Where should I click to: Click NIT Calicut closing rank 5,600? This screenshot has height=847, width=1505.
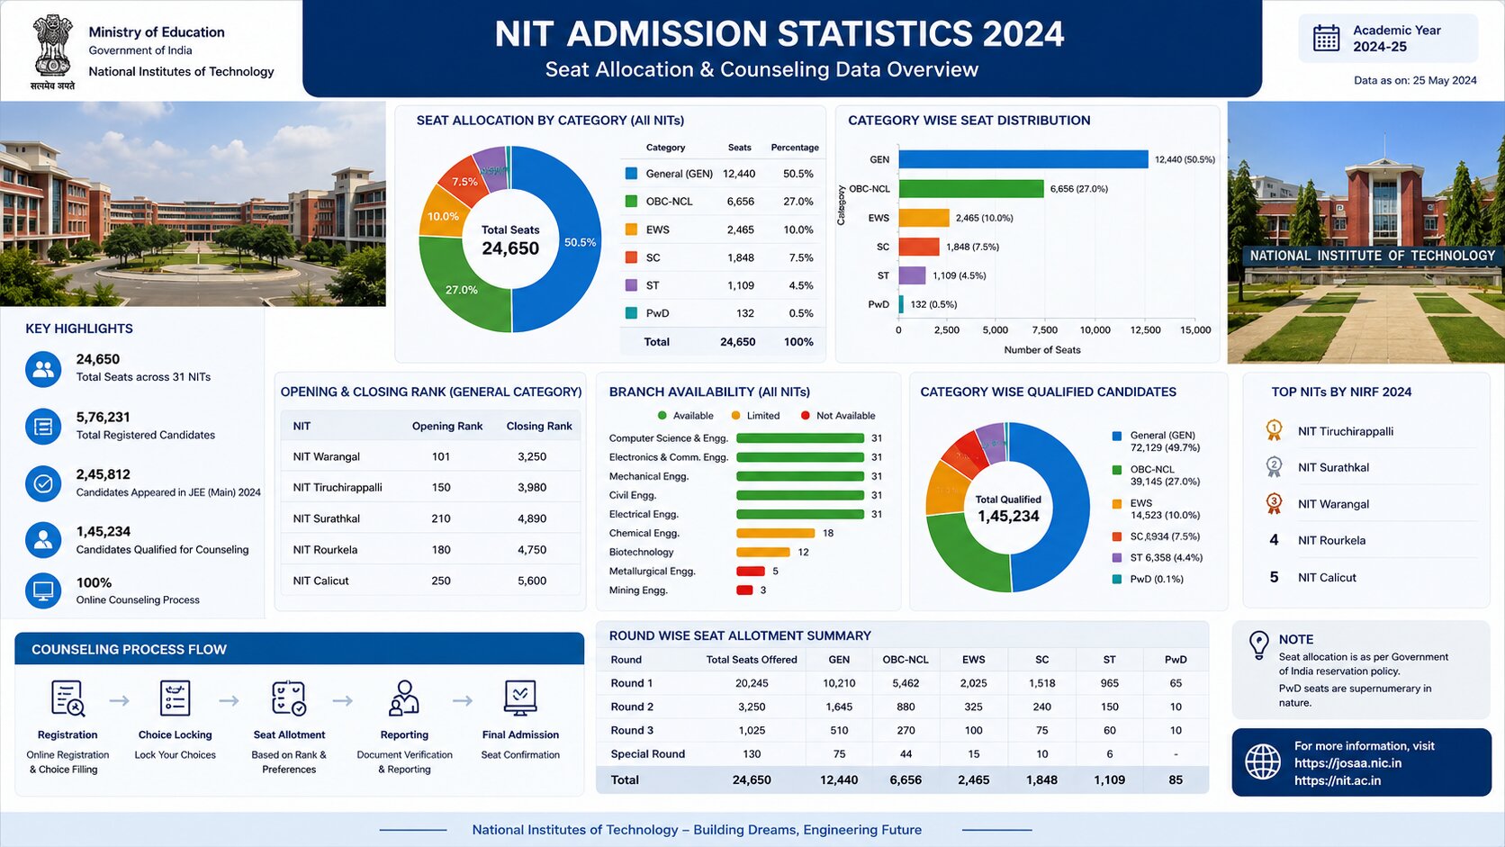532,581
